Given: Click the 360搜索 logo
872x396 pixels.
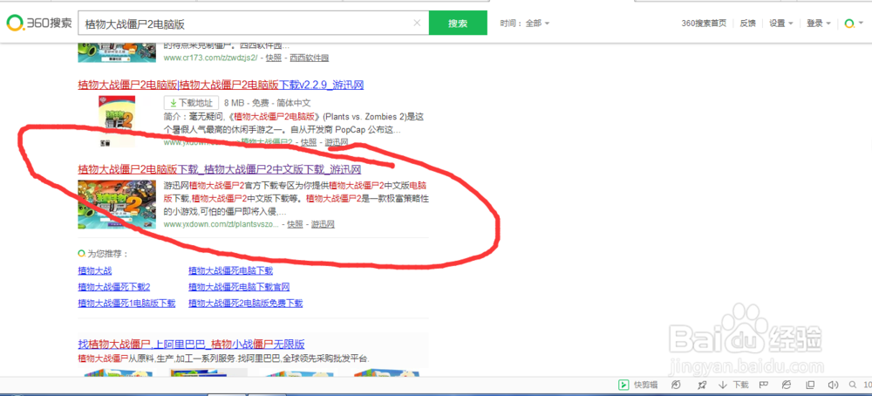Looking at the screenshot, I should (x=39, y=23).
